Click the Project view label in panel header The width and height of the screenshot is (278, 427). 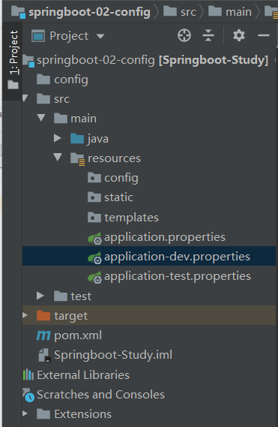pyautogui.click(x=69, y=36)
